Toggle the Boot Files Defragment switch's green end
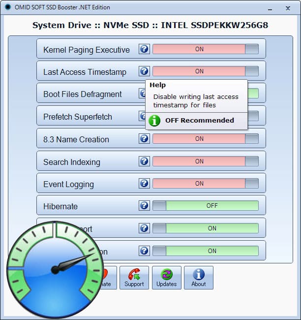The image size is (301, 320). (x=253, y=93)
